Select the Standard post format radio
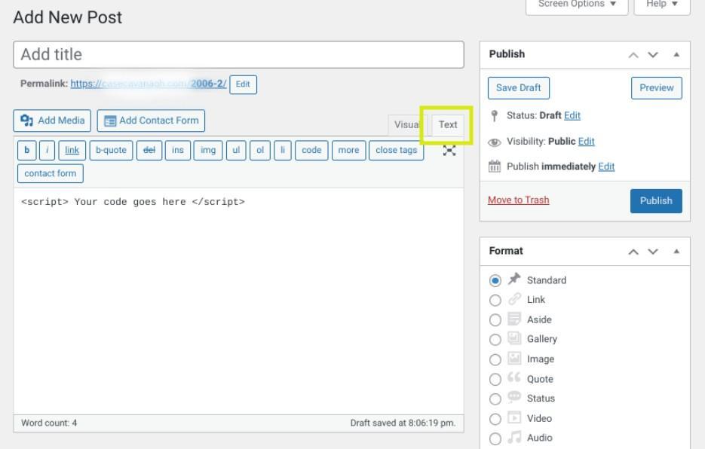This screenshot has height=449, width=705. coord(495,281)
